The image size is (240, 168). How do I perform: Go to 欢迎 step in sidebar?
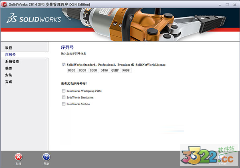coord(8,48)
